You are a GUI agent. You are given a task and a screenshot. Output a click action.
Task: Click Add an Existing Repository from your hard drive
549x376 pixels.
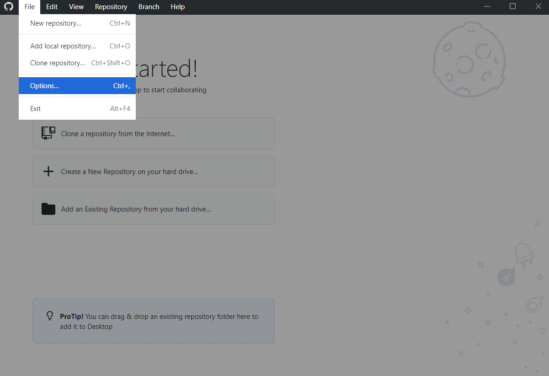point(154,209)
